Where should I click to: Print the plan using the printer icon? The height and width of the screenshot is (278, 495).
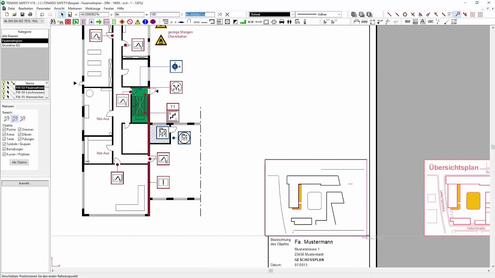pos(30,14)
